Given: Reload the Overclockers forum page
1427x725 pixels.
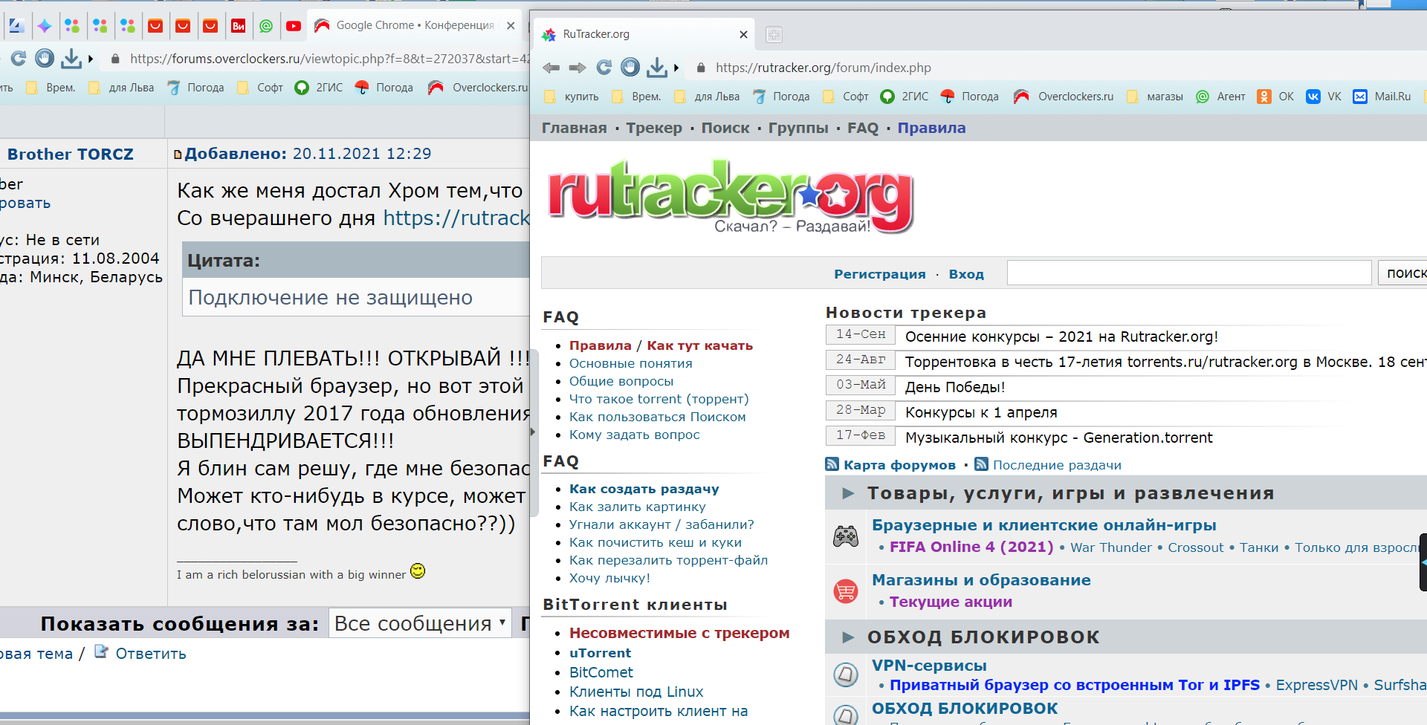Looking at the screenshot, I should 19,58.
